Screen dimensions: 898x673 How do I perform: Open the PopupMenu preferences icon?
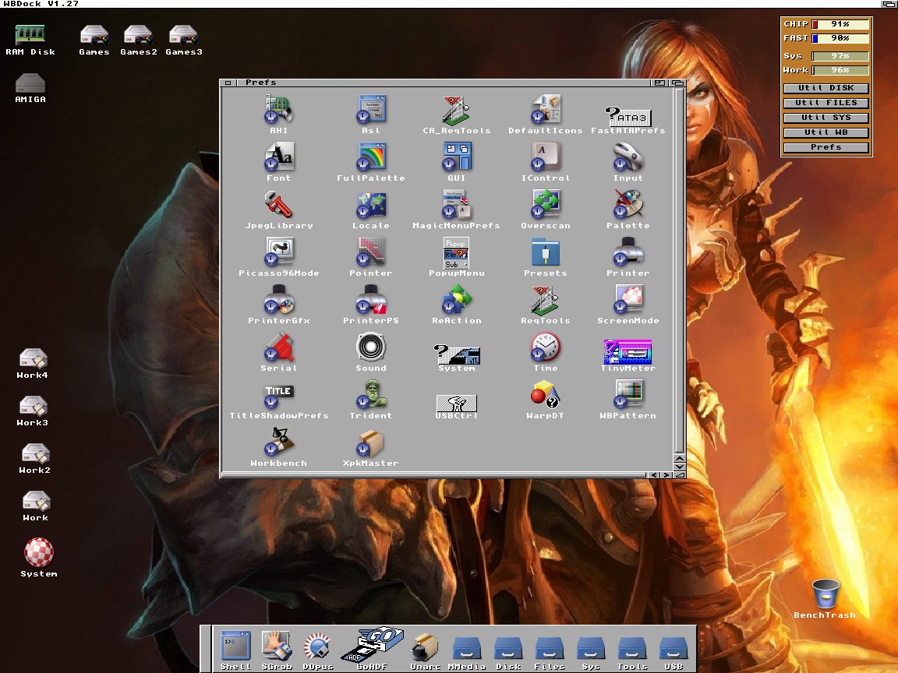click(457, 253)
